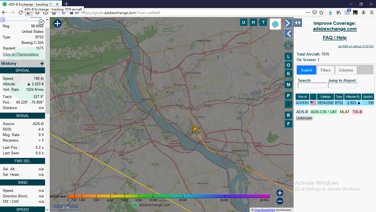Toggle the sidebar with the double-arrow button
This screenshot has height=212, width=376.
298,23
